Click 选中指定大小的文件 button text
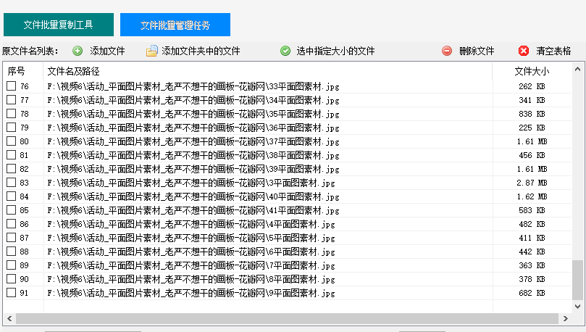Image resolution: width=586 pixels, height=332 pixels. pos(335,51)
